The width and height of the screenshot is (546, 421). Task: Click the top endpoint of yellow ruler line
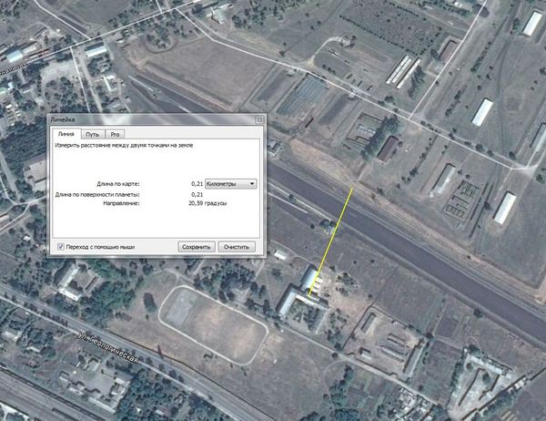click(352, 189)
